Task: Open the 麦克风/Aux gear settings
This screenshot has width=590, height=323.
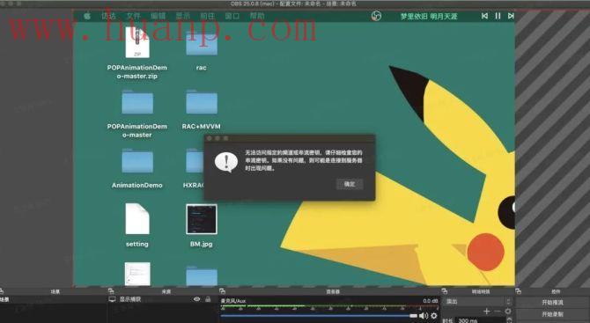Action: click(434, 316)
